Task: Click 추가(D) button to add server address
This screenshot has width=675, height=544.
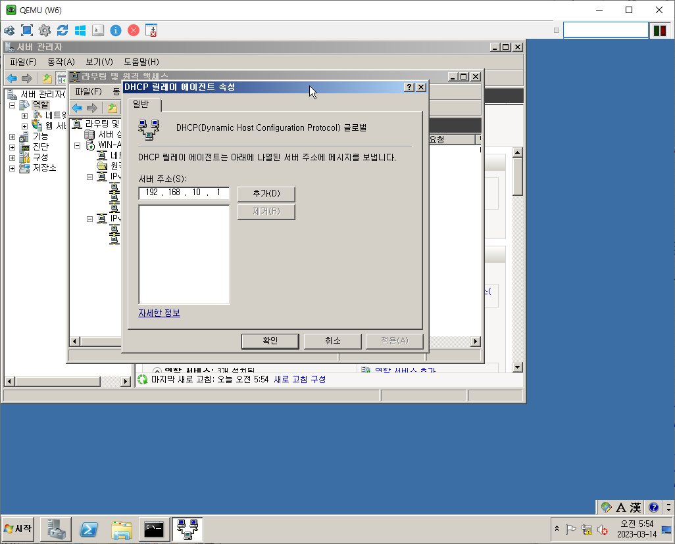Action: 266,194
